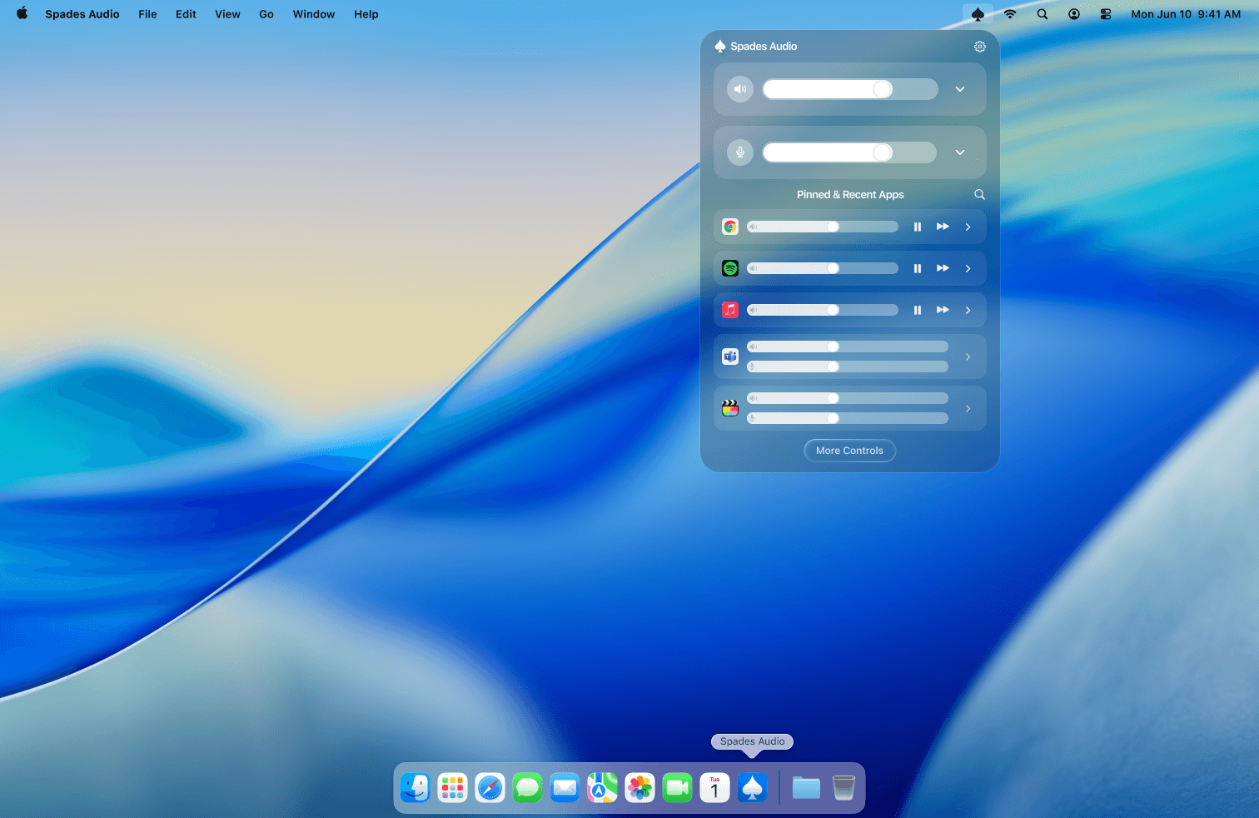1259x818 pixels.
Task: Set Chrome's volume slider to maximum
Action: point(893,226)
